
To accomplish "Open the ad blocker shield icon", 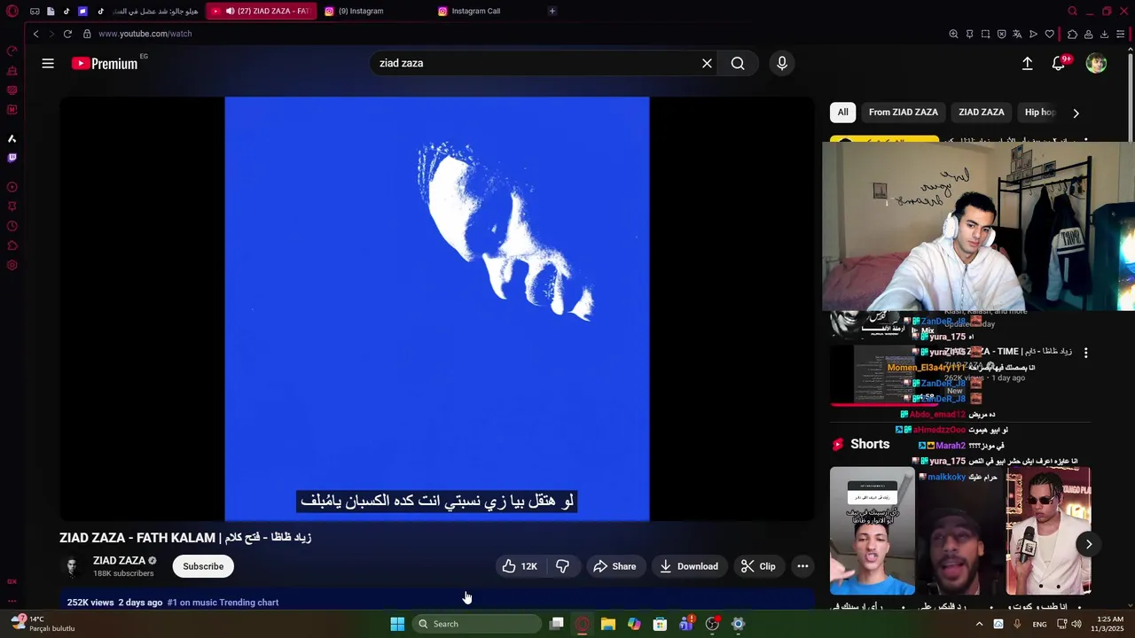I will click(1001, 34).
